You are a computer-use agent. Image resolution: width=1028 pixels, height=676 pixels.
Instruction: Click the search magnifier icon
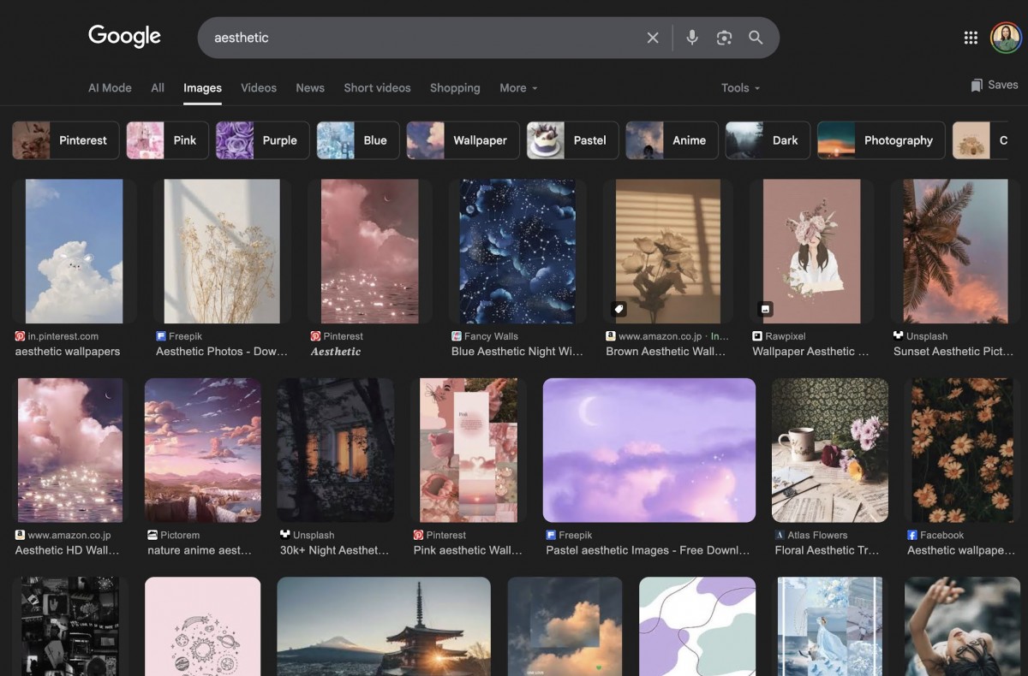click(756, 38)
